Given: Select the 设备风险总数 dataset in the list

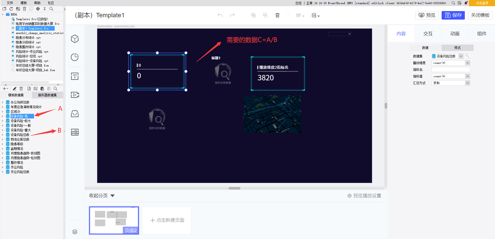Looking at the screenshot, I should pyautogui.click(x=20, y=135).
